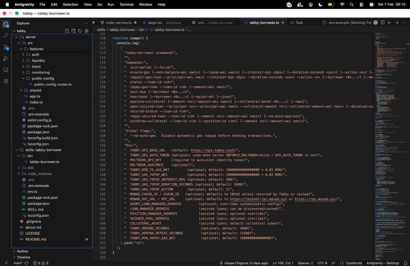Open Antigravity - Settings in status bar
The width and height of the screenshot is (410, 266).
point(382,263)
